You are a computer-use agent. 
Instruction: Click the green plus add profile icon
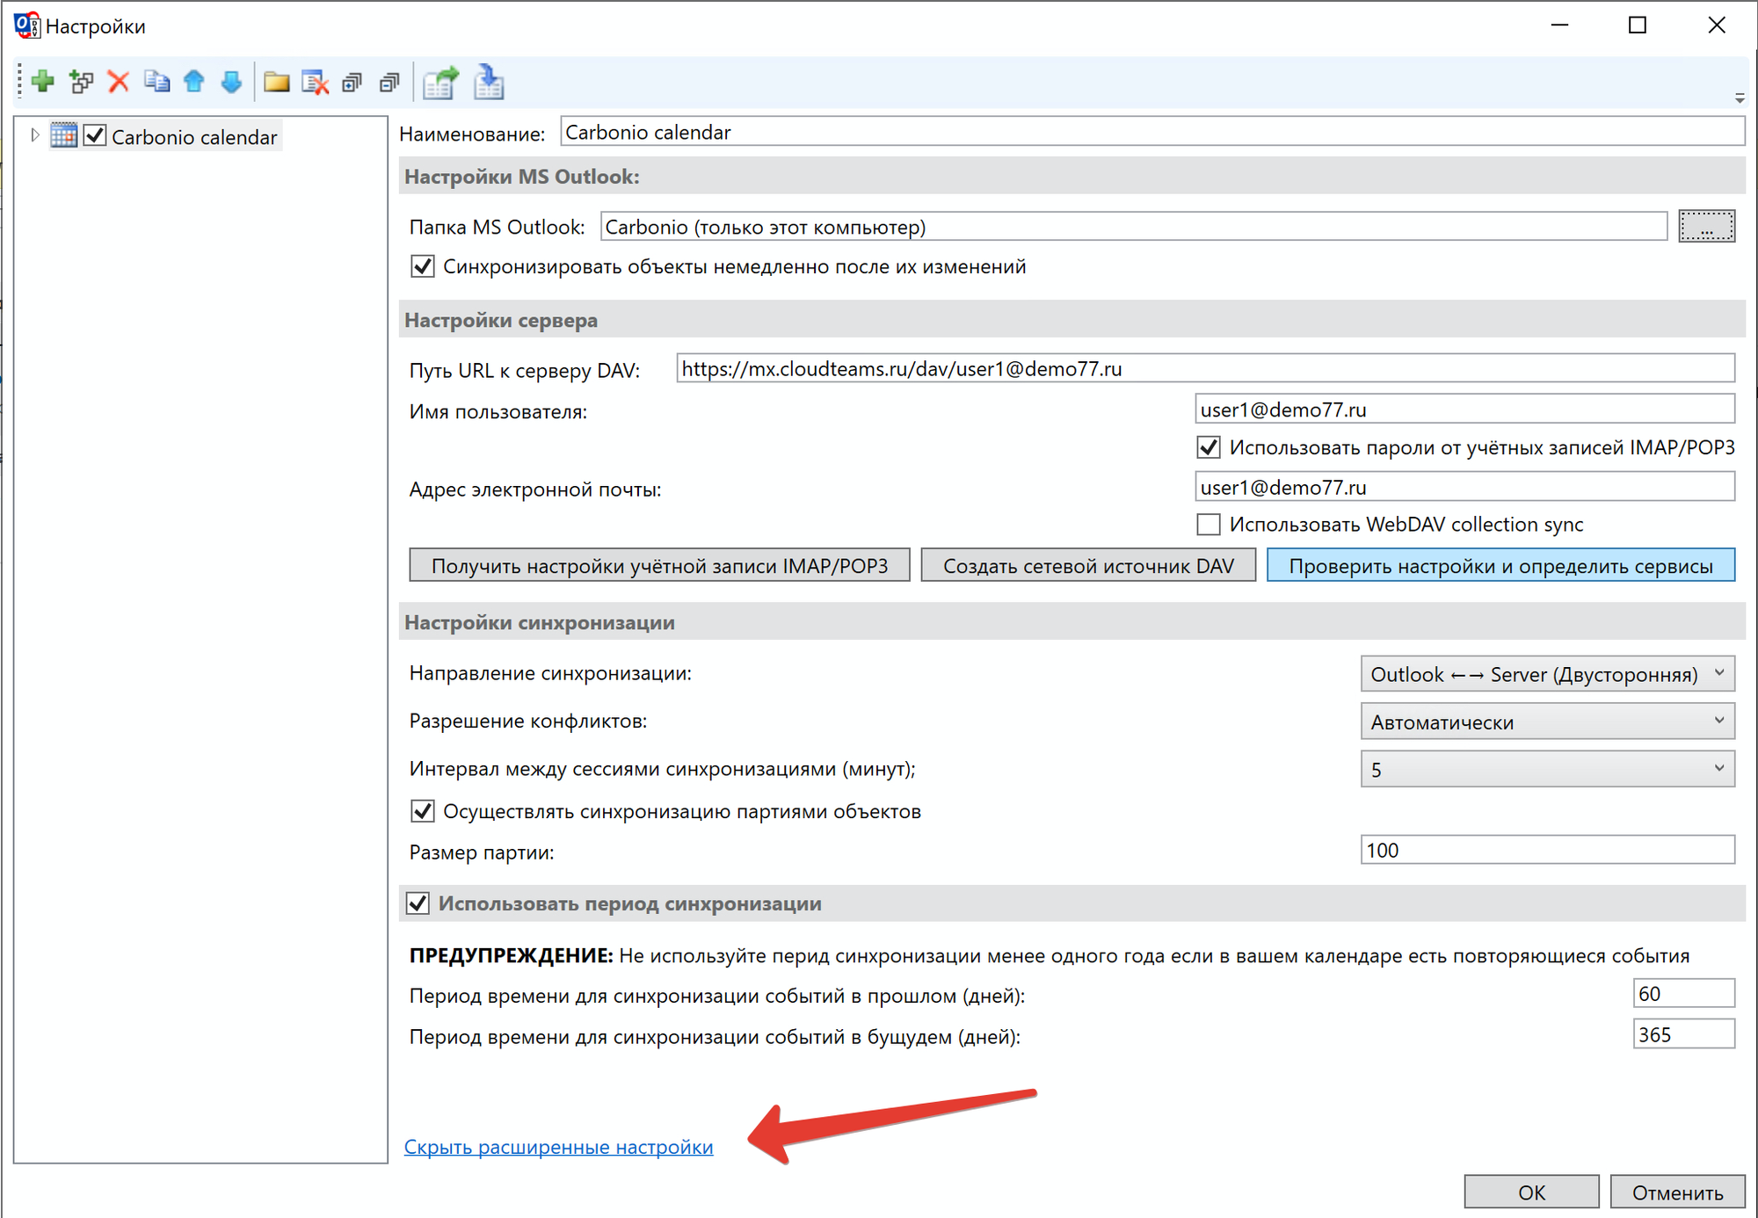click(42, 82)
